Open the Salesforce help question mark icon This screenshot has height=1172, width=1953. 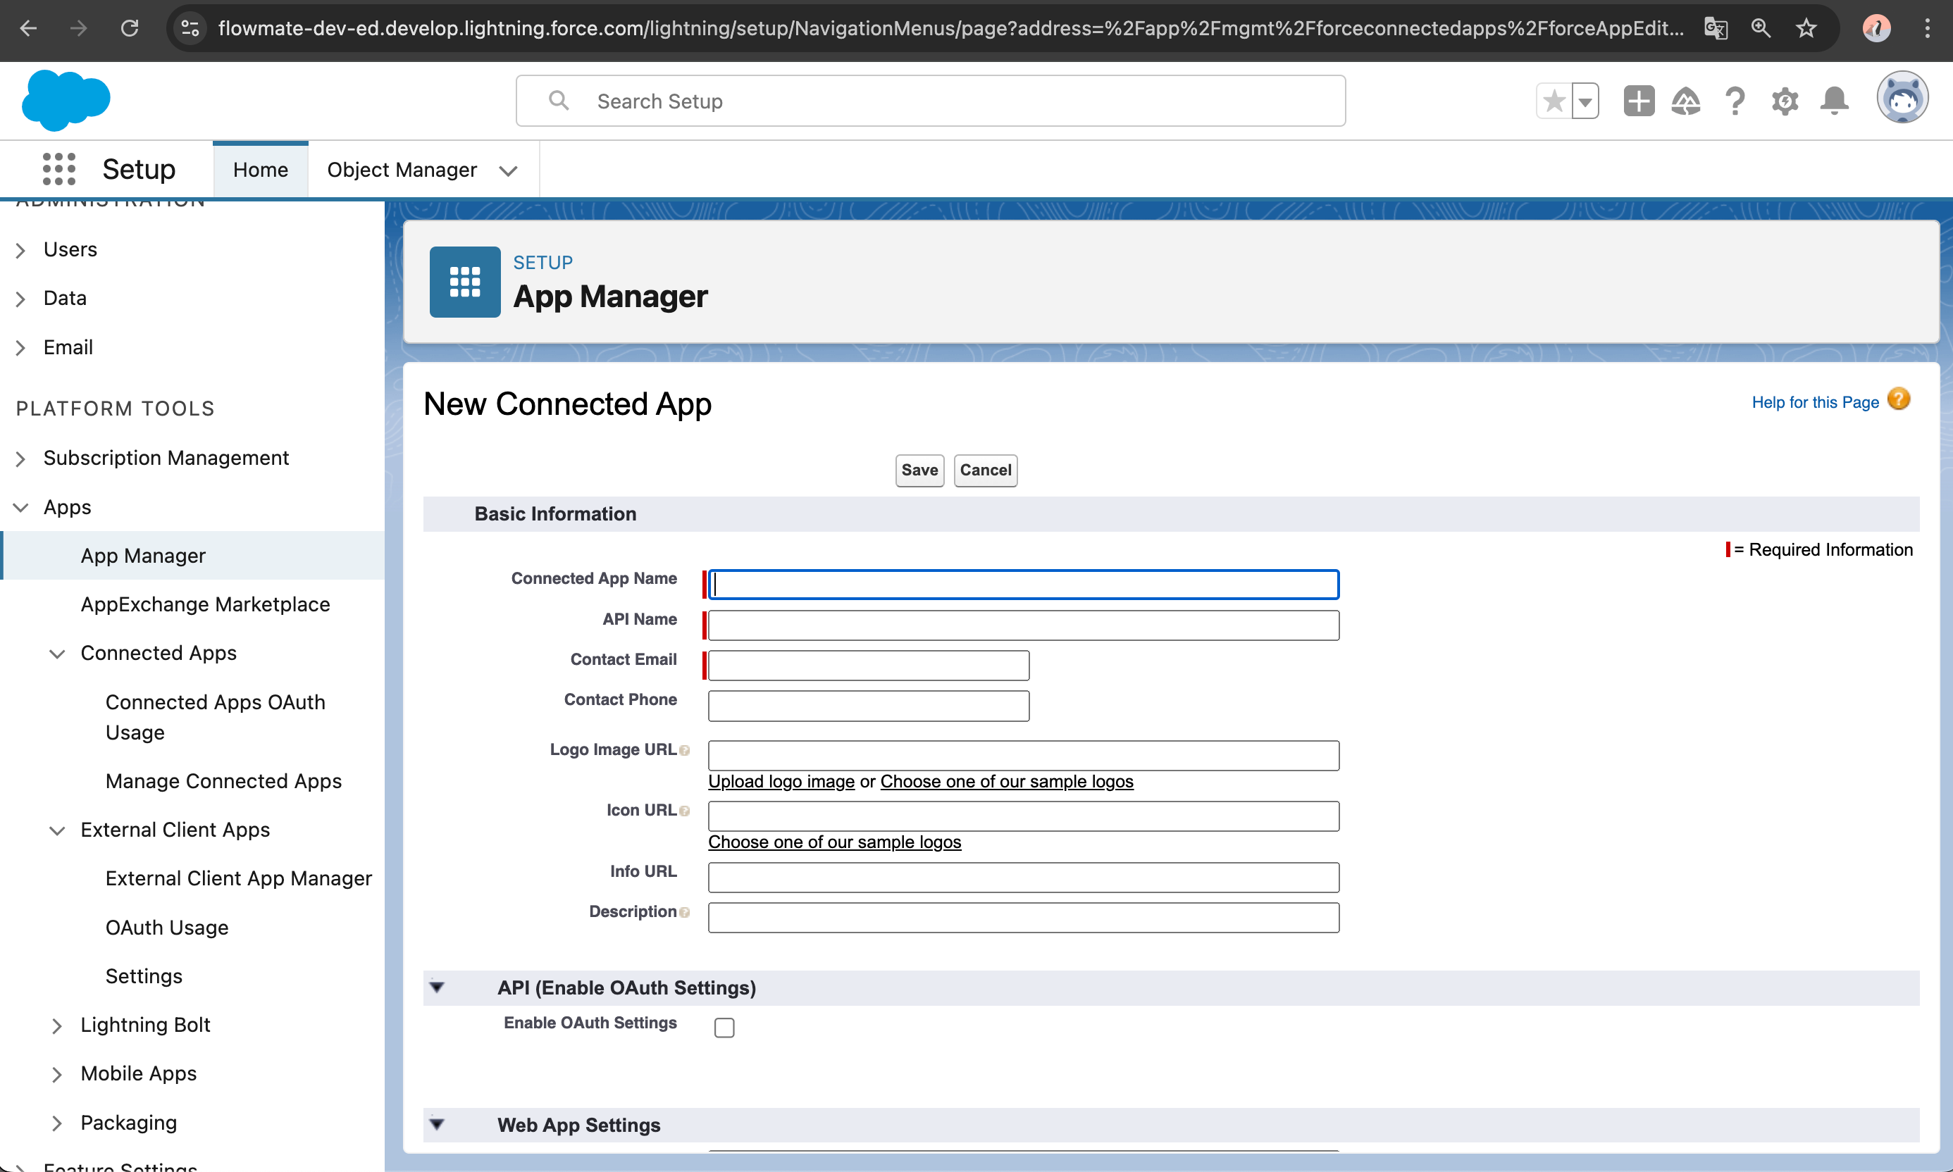[1735, 101]
